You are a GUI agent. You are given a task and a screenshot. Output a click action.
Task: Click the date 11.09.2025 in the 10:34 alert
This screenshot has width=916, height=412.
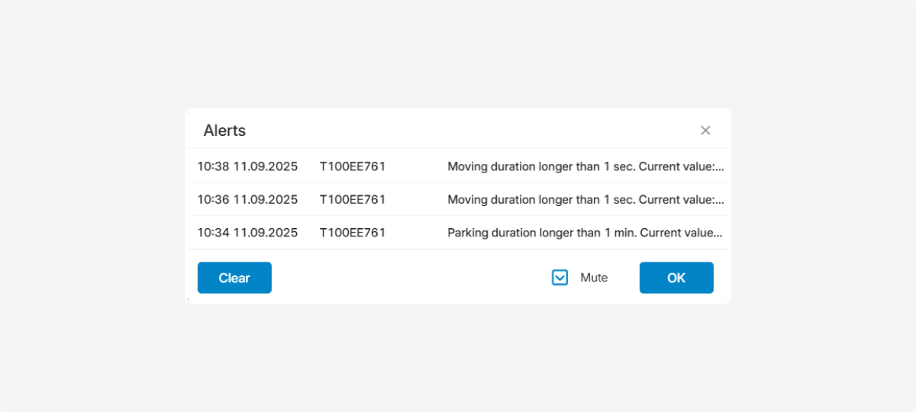pyautogui.click(x=265, y=233)
